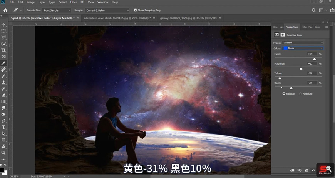Open the Layer menu
The width and height of the screenshot is (335, 178).
click(42, 2)
